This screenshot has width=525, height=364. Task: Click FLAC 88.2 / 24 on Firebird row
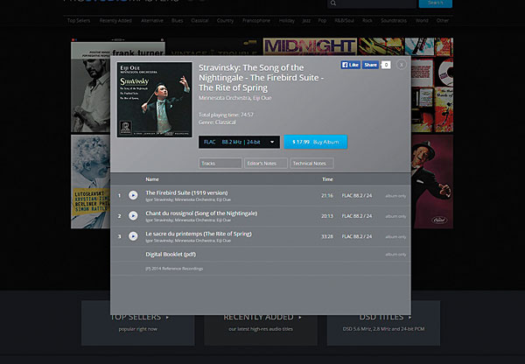pyautogui.click(x=357, y=195)
